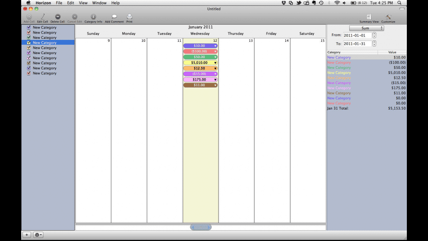Image resolution: width=428 pixels, height=241 pixels.
Task: Click the Evernote elephant menu bar icon
Action: 314,3
